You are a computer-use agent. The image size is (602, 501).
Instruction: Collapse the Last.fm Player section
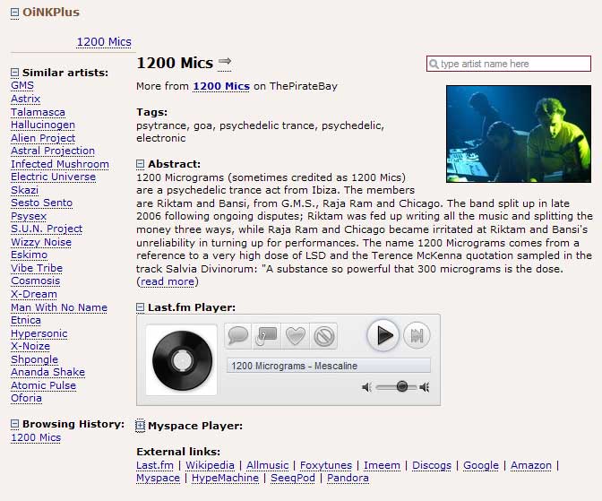point(140,307)
